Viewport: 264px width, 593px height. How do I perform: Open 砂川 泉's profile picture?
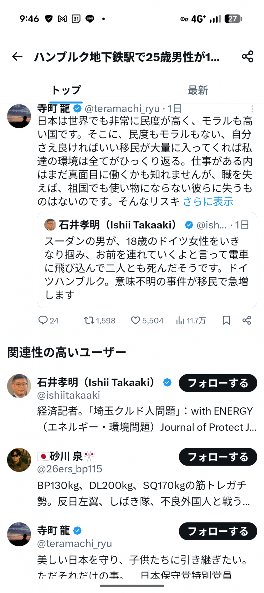[x=19, y=460]
